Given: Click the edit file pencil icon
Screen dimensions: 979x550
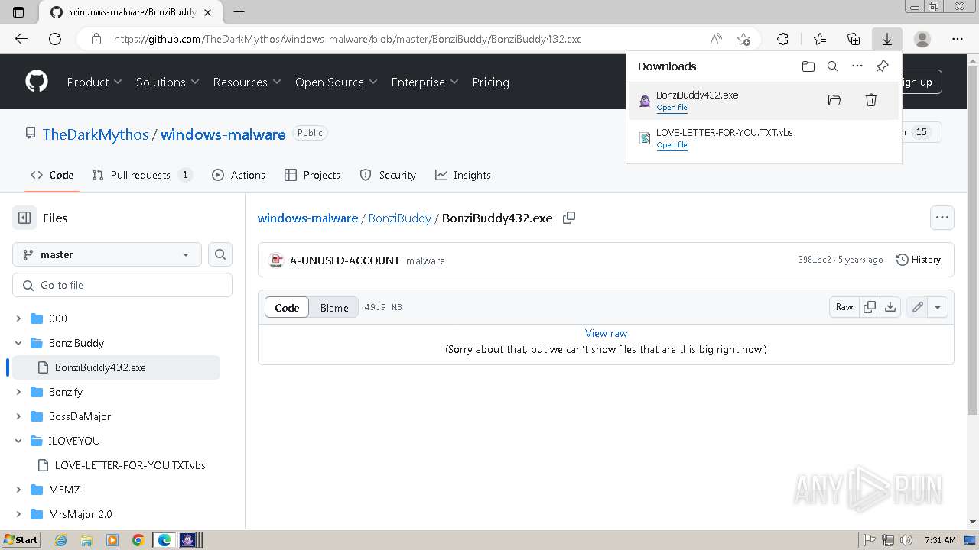Looking at the screenshot, I should pyautogui.click(x=917, y=307).
